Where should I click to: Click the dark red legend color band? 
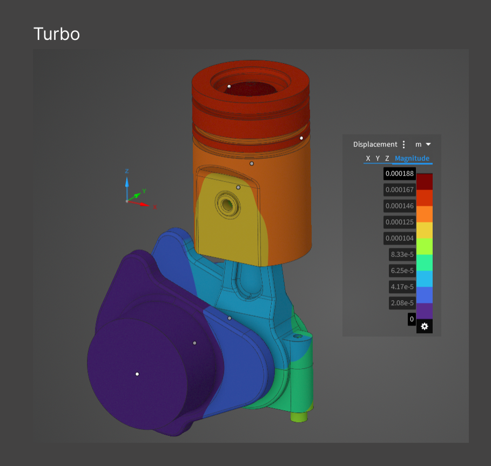[x=425, y=181]
